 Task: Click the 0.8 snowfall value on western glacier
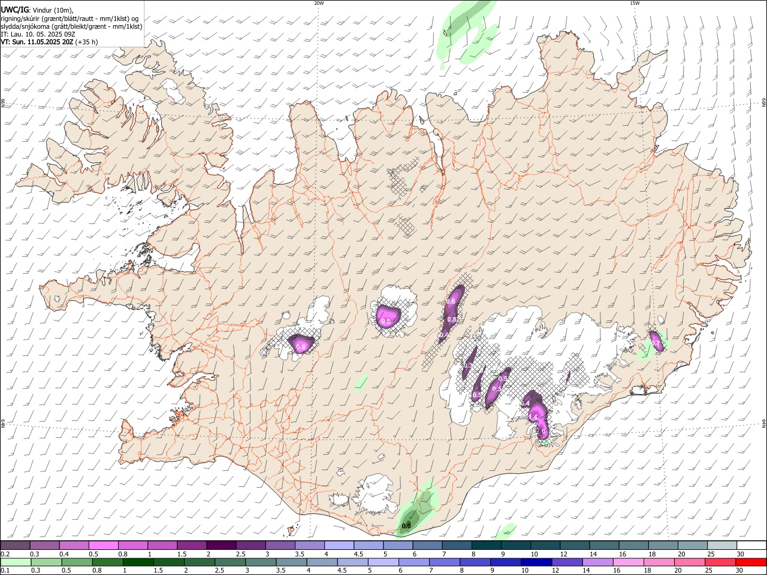pyautogui.click(x=301, y=347)
